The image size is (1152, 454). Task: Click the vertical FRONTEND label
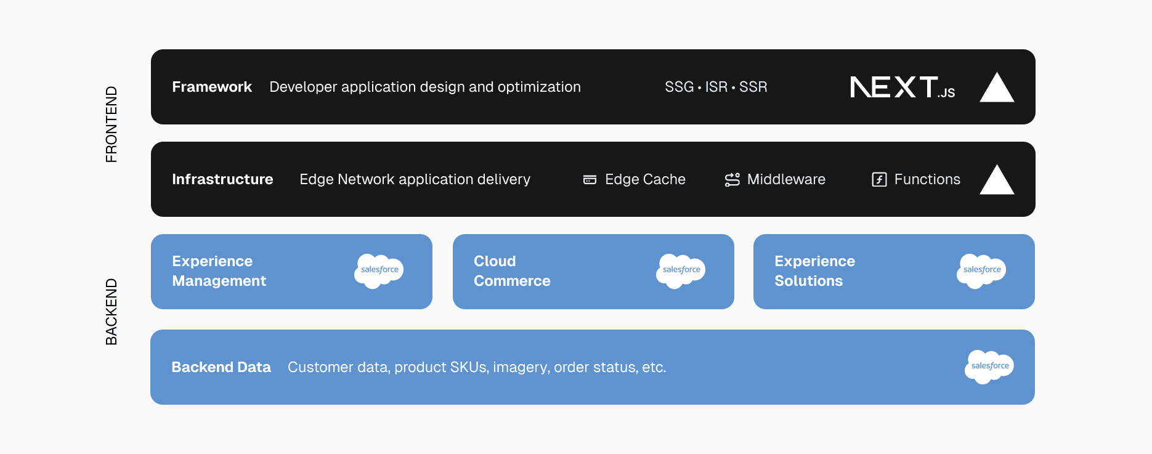tap(112, 124)
